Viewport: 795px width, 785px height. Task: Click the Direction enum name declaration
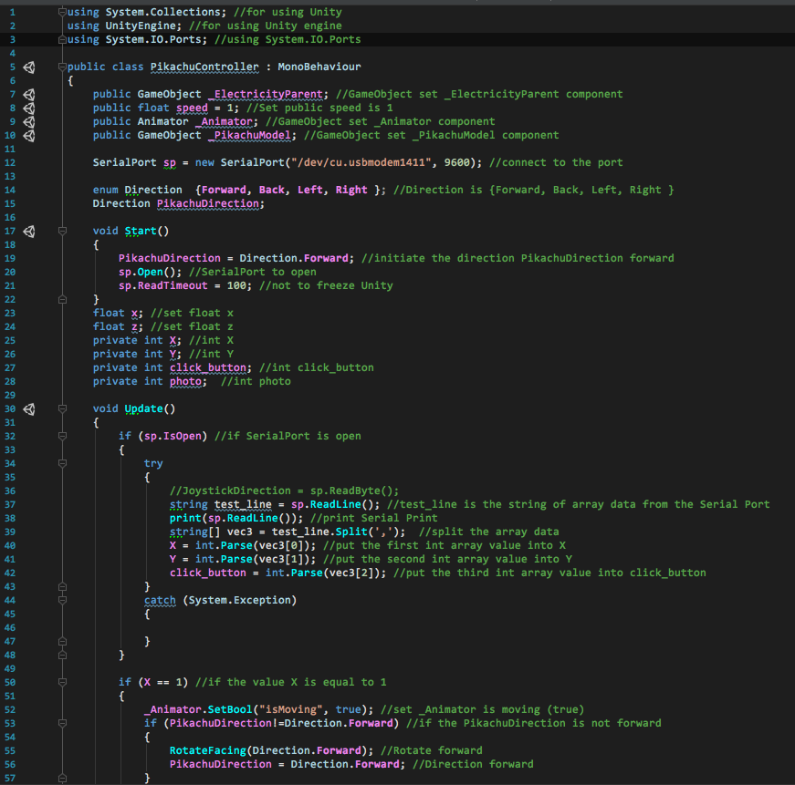(152, 191)
